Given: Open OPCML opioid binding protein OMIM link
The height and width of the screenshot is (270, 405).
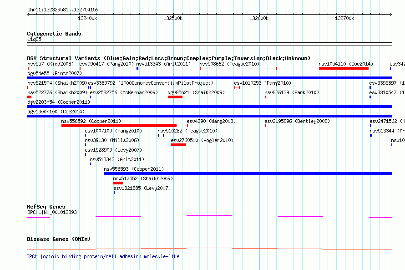Looking at the screenshot, I should pyautogui.click(x=103, y=256).
